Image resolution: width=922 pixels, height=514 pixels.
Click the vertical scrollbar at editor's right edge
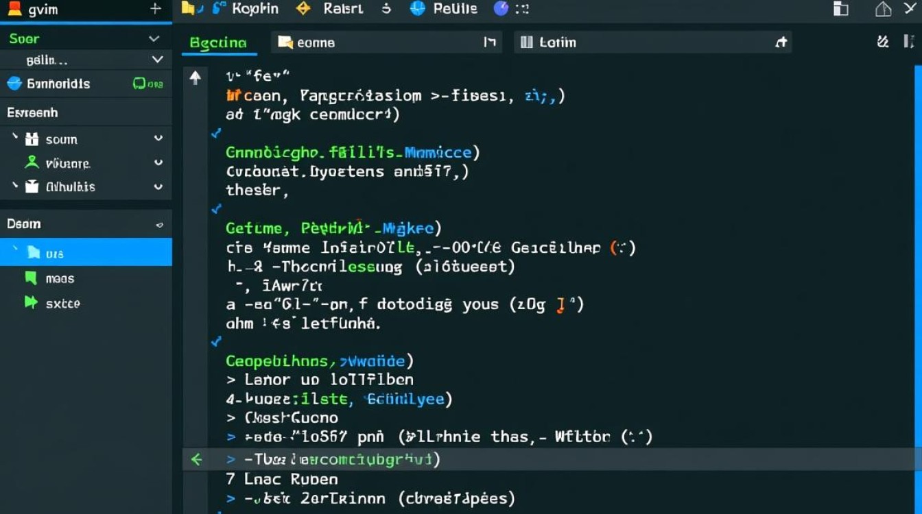coord(918,274)
